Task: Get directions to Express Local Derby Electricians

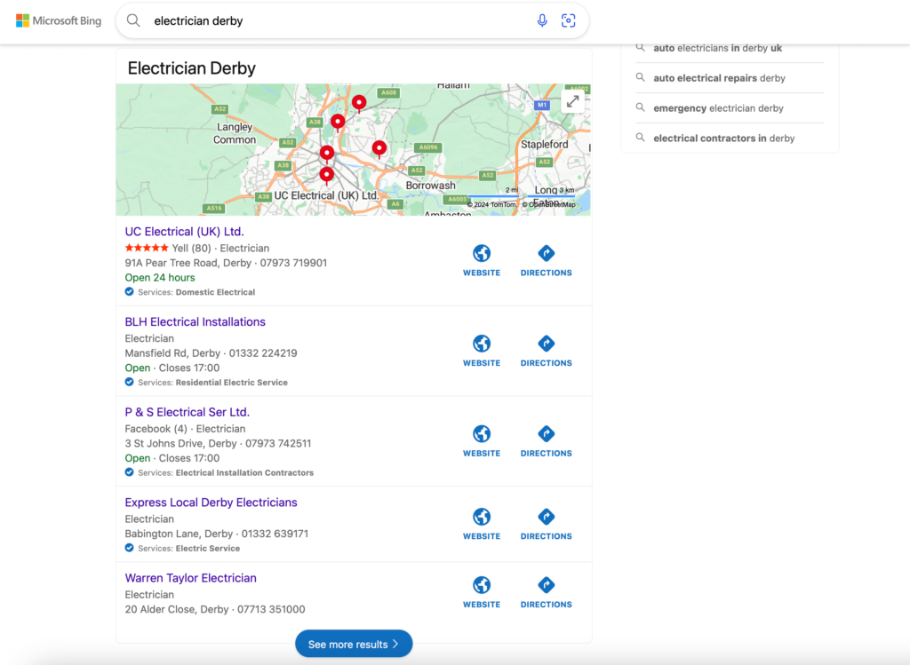Action: point(547,525)
